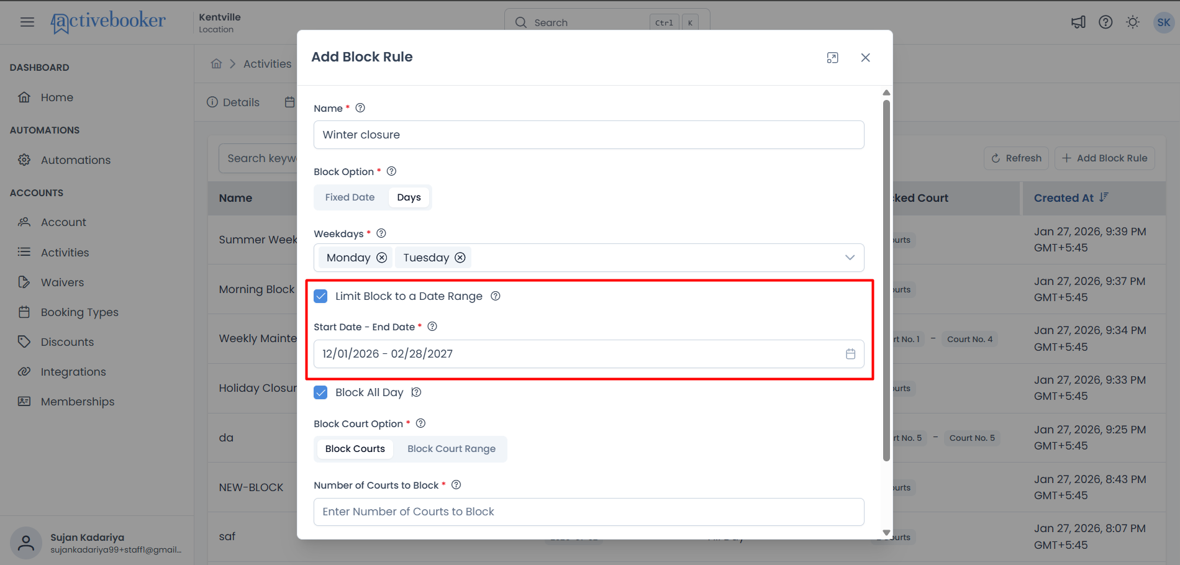Click the Refresh button
This screenshot has height=565, width=1180.
point(1016,158)
